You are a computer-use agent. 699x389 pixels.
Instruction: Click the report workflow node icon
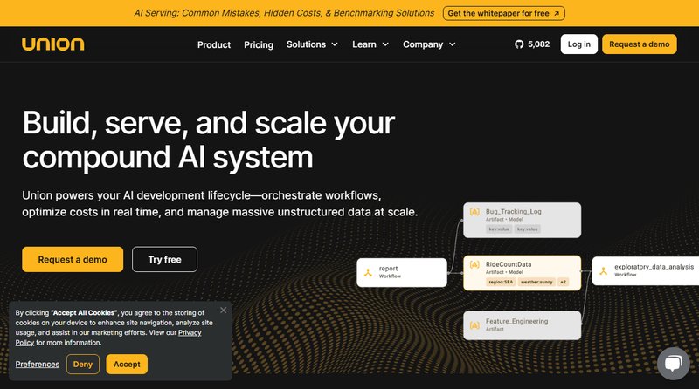click(x=369, y=272)
